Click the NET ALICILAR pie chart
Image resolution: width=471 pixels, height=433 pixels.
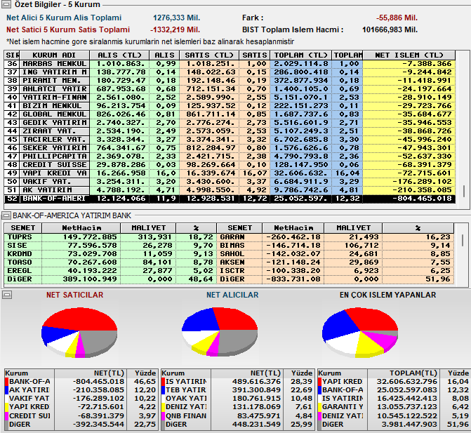point(220,331)
